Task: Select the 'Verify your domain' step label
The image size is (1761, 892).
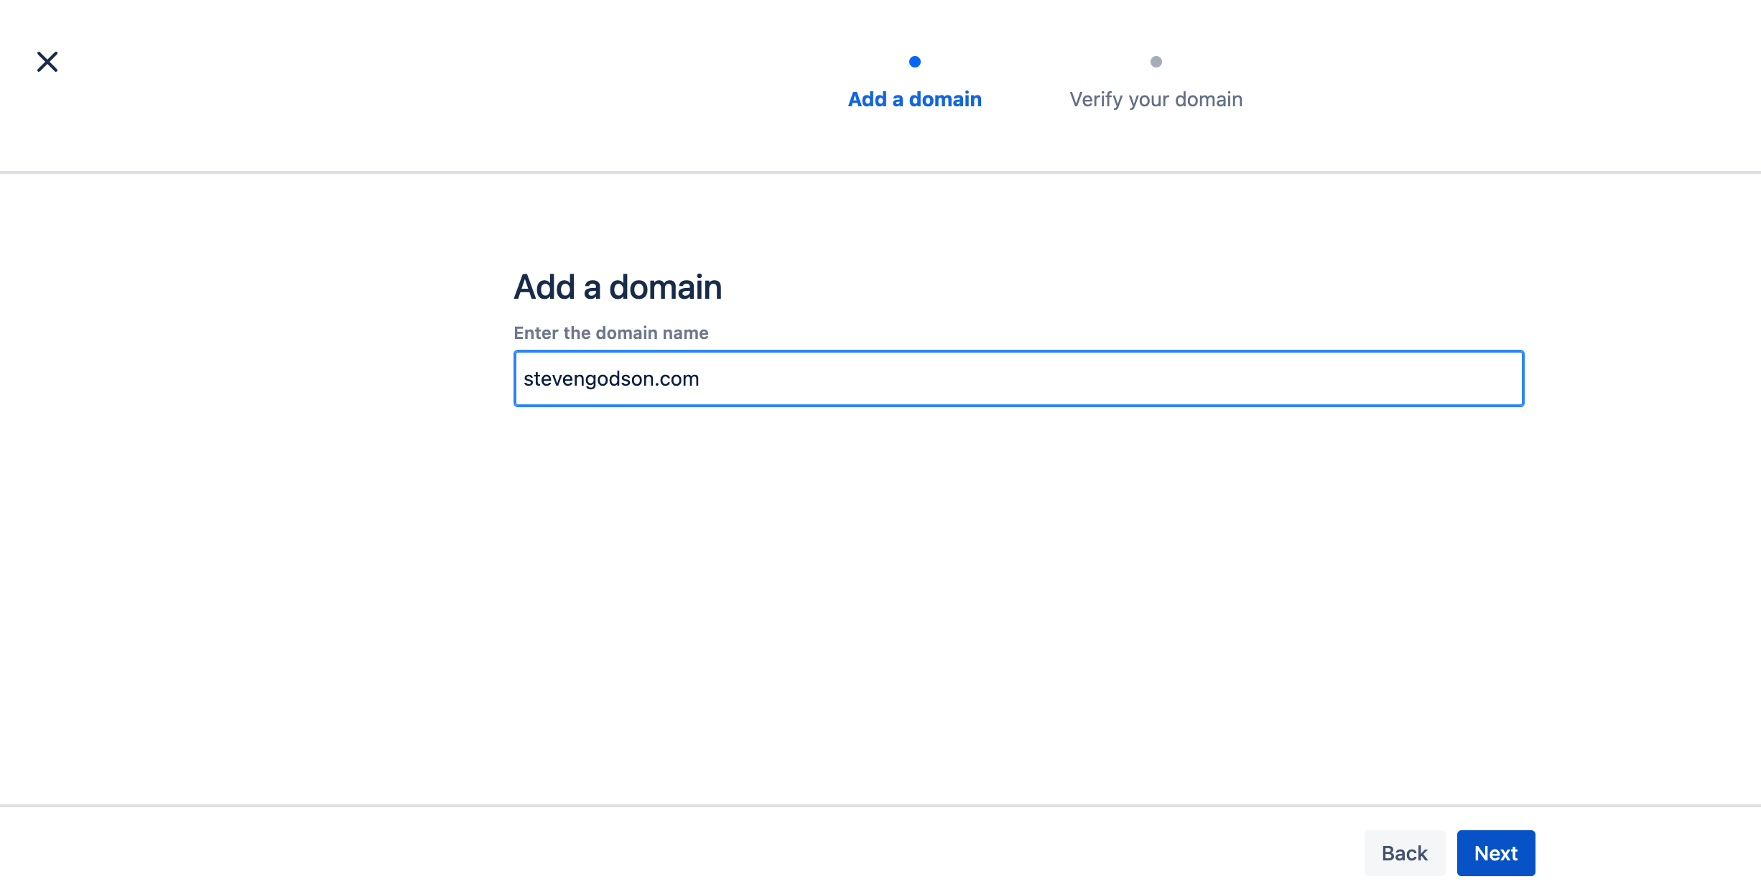Action: (x=1156, y=99)
